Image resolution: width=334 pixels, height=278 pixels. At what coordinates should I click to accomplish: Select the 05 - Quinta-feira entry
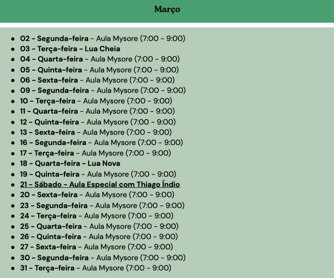click(x=99, y=70)
